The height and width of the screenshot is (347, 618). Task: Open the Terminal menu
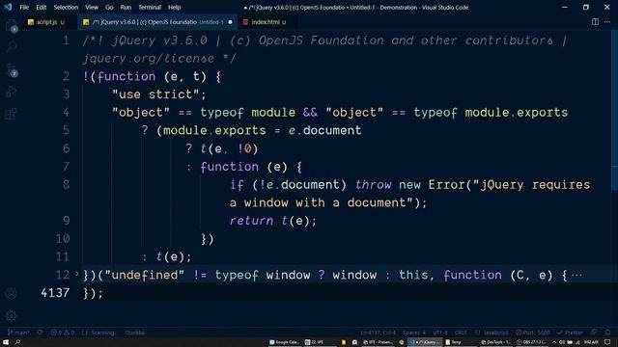150,7
